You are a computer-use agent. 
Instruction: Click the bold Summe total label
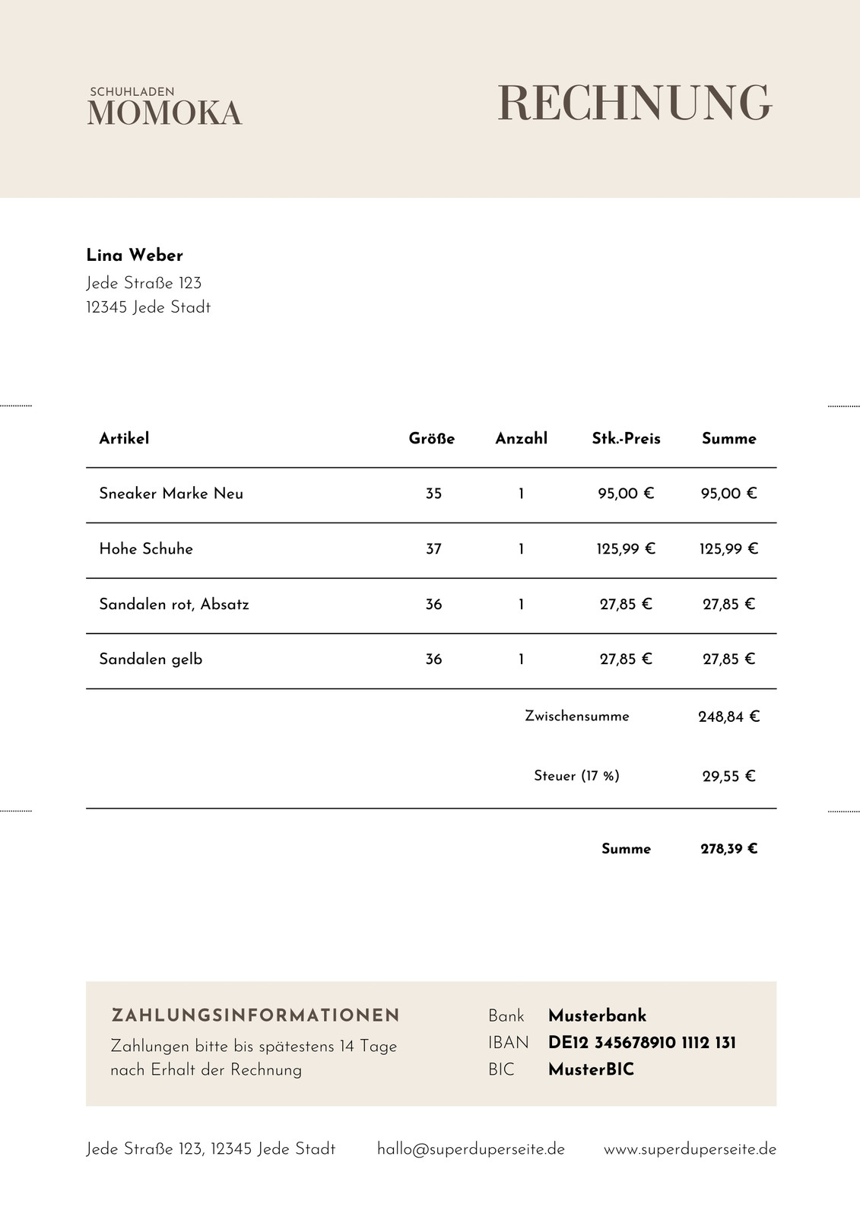(626, 849)
